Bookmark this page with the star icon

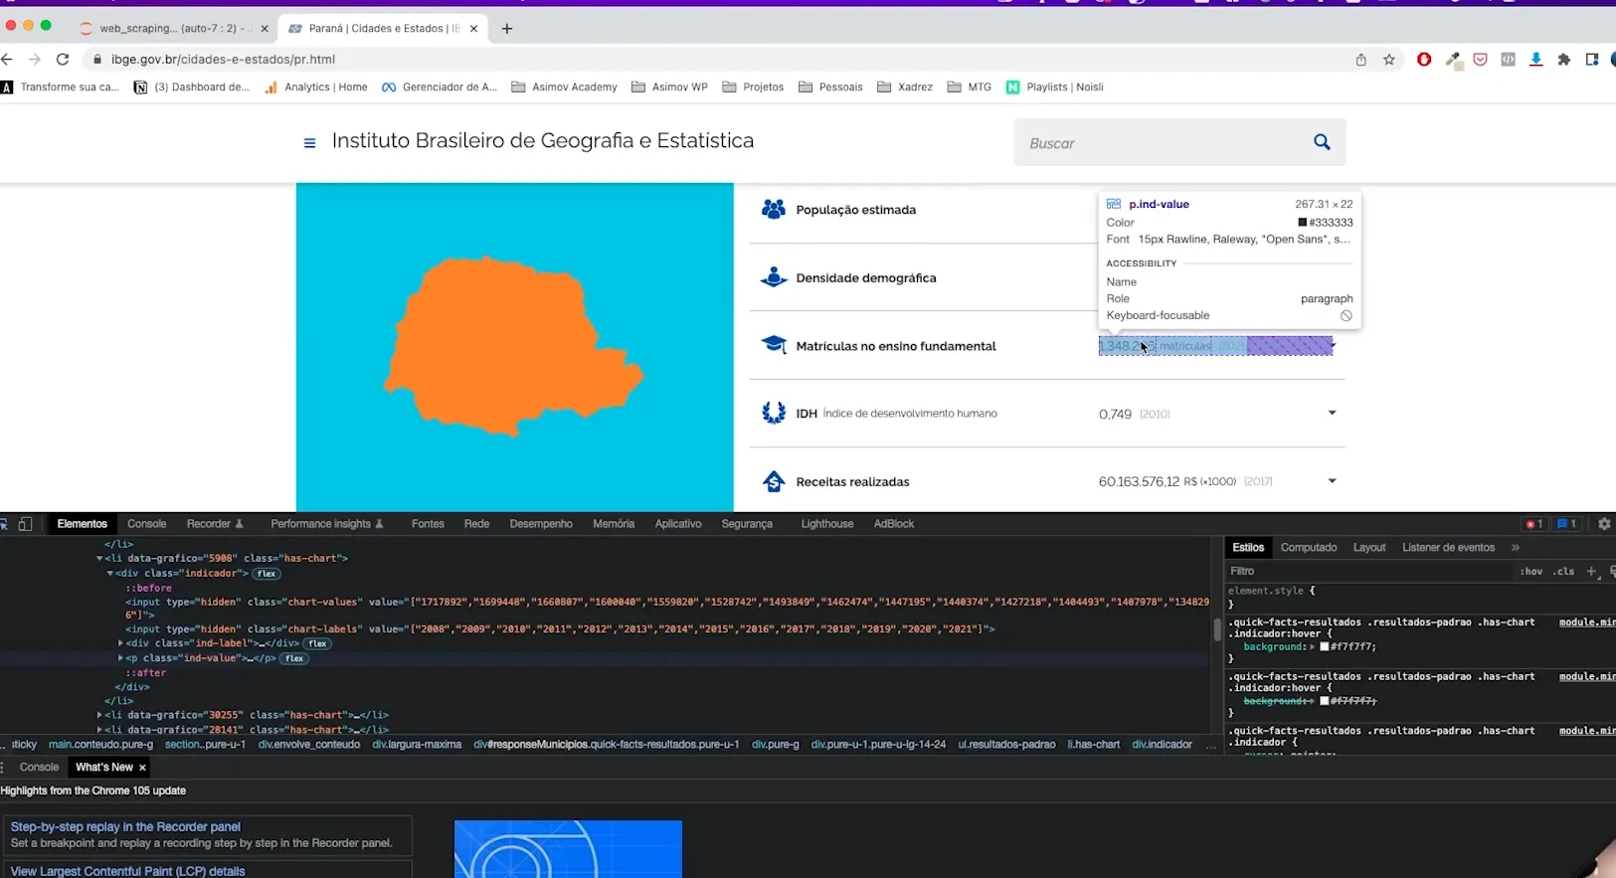pos(1389,60)
